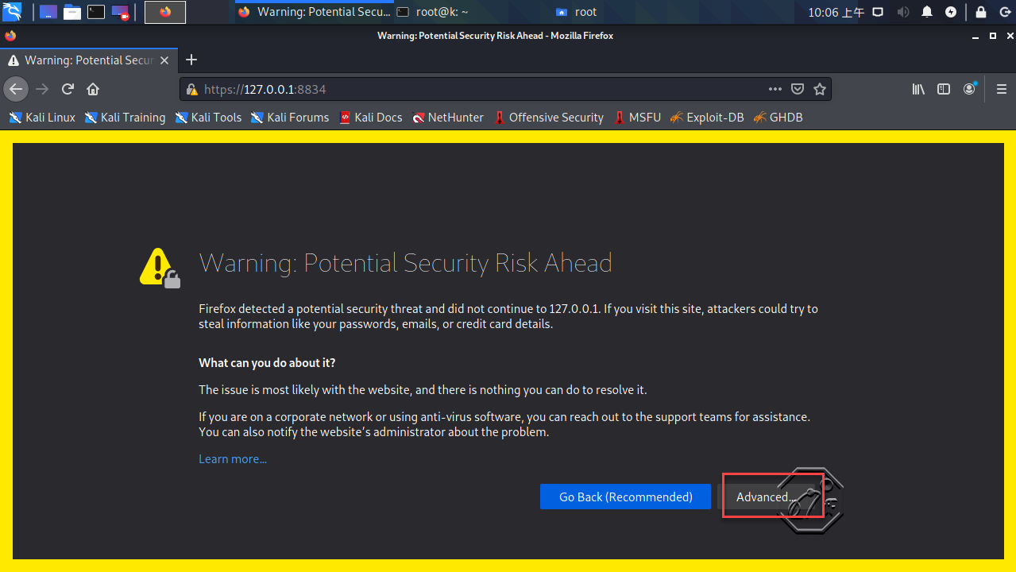Click the power manager tray icon
Image resolution: width=1016 pixels, height=572 pixels.
click(951, 12)
